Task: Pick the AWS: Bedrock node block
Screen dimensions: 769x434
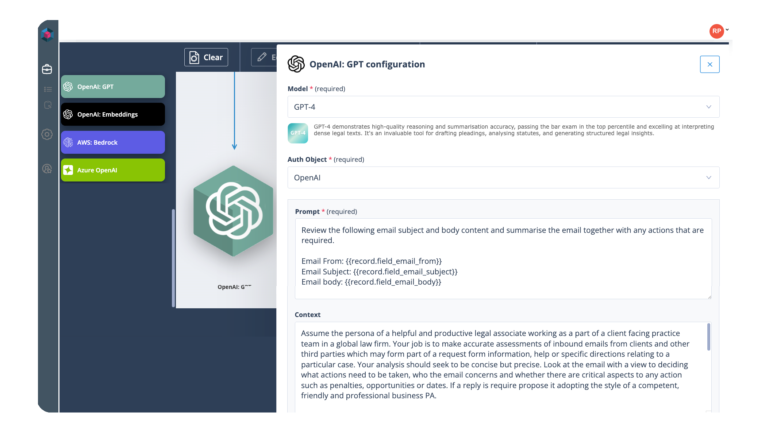Action: coord(113,142)
